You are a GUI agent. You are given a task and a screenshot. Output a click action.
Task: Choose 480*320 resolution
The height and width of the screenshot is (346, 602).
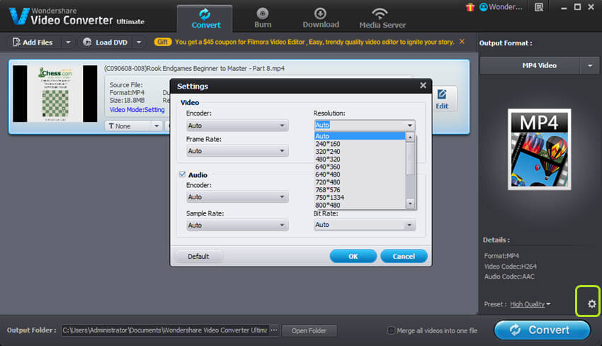pos(360,159)
